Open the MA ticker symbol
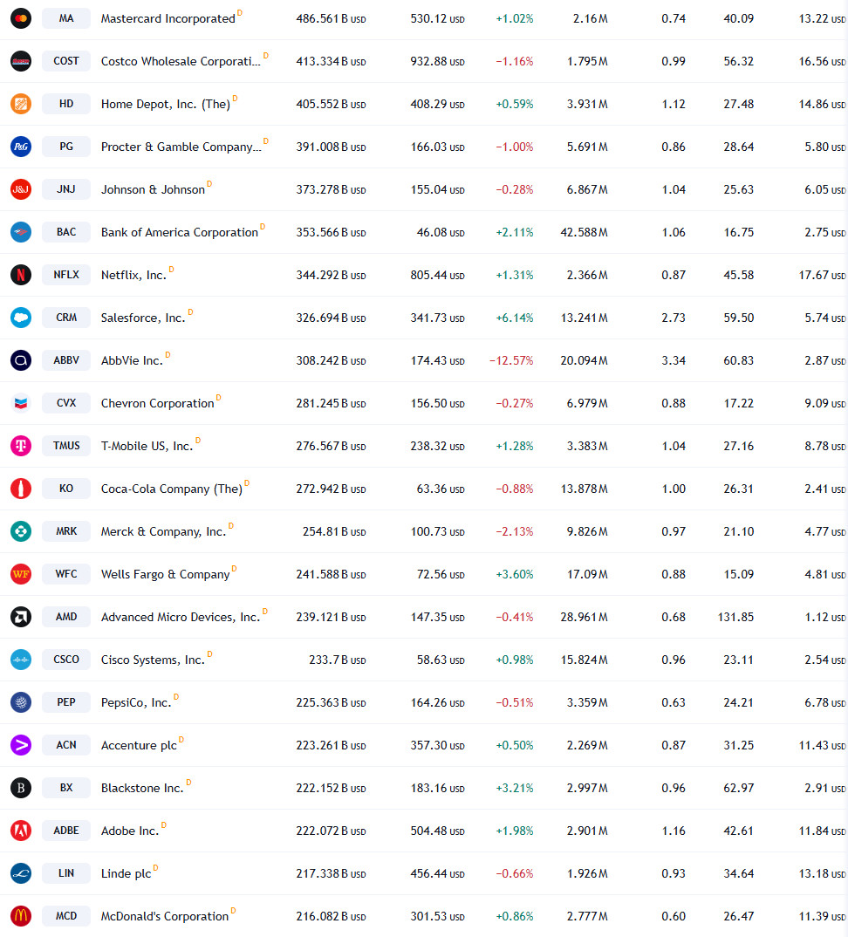Screen dimensions: 848x937 click(66, 18)
